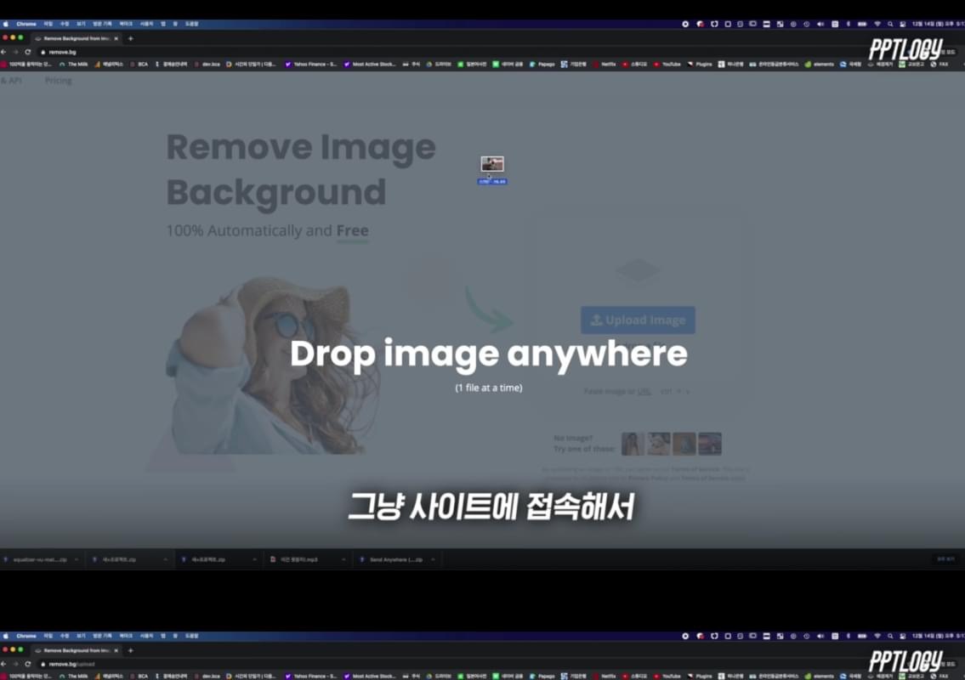The height and width of the screenshot is (680, 965).
Task: Open the Send Anywhere zip download item
Action: (391, 559)
